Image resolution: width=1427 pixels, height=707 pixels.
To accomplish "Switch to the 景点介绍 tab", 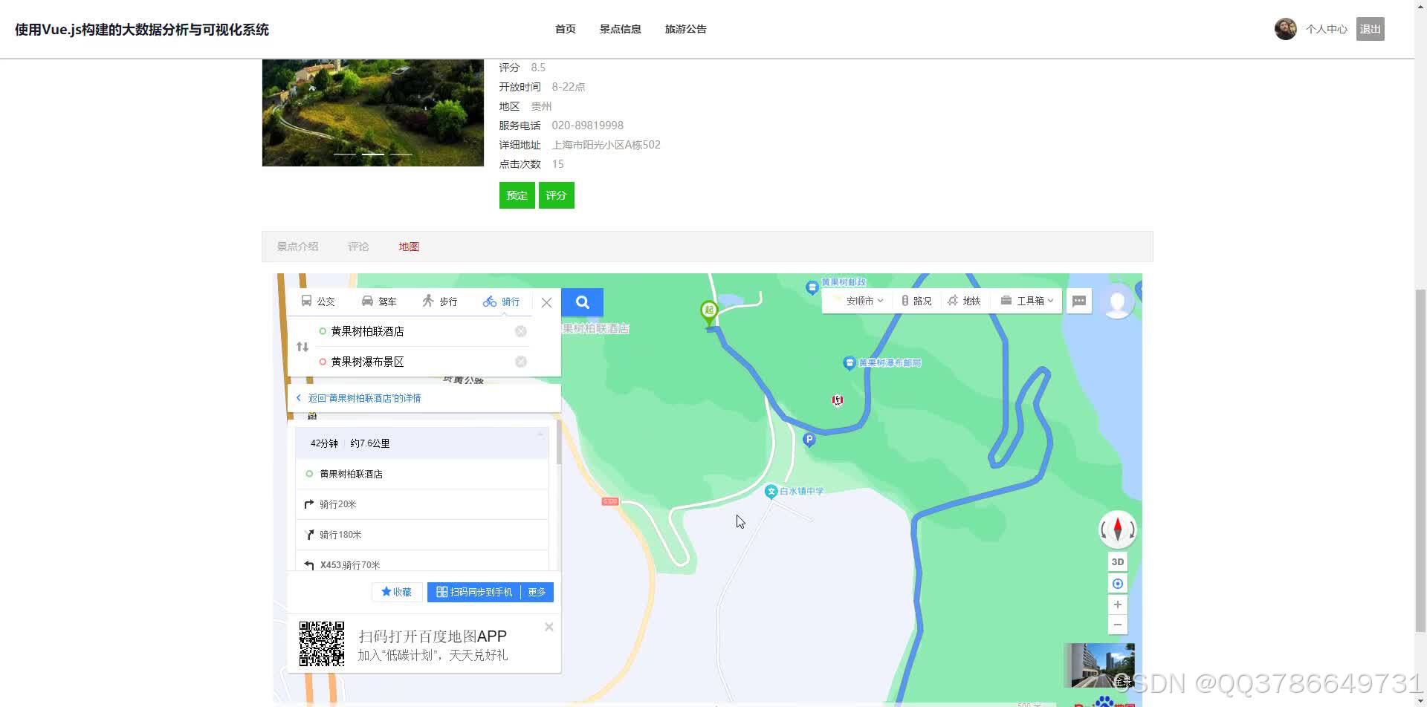I will (x=297, y=247).
